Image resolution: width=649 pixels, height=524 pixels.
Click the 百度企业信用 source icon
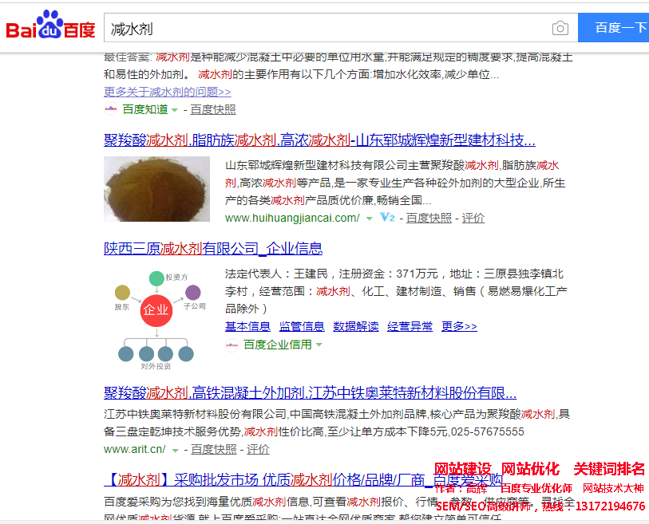(232, 345)
